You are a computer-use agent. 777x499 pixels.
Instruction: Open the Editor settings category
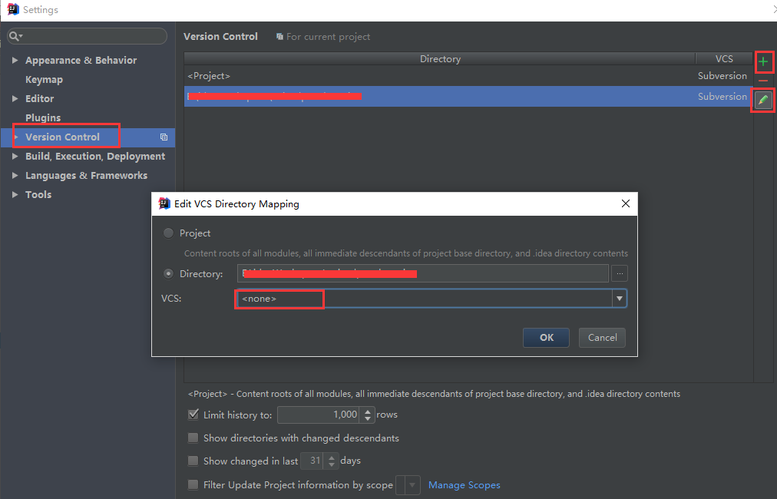point(40,98)
